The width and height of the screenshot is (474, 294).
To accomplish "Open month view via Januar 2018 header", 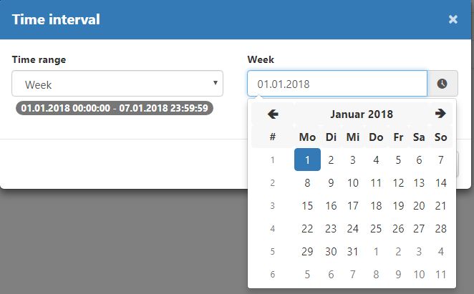I will (x=362, y=114).
